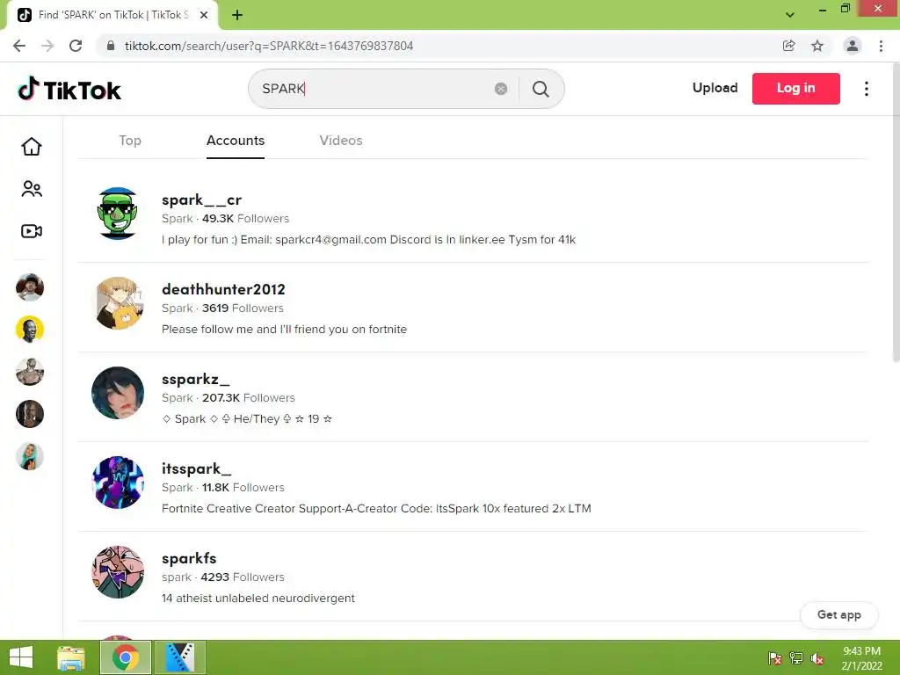Click the muted volume tray icon
The width and height of the screenshot is (900, 675).
[817, 658]
